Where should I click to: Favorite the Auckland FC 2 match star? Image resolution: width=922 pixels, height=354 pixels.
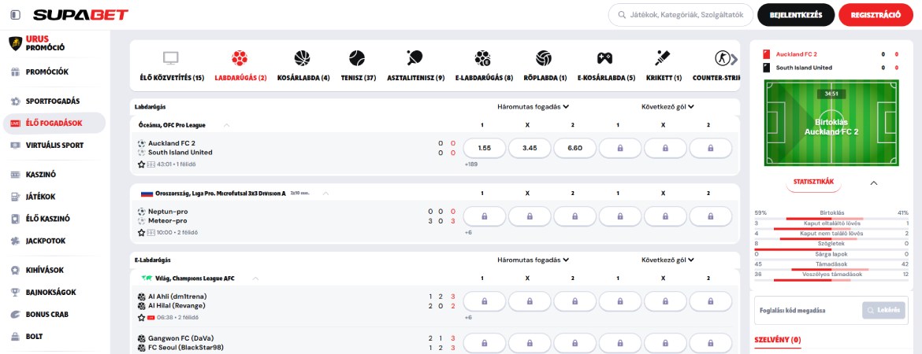click(141, 164)
